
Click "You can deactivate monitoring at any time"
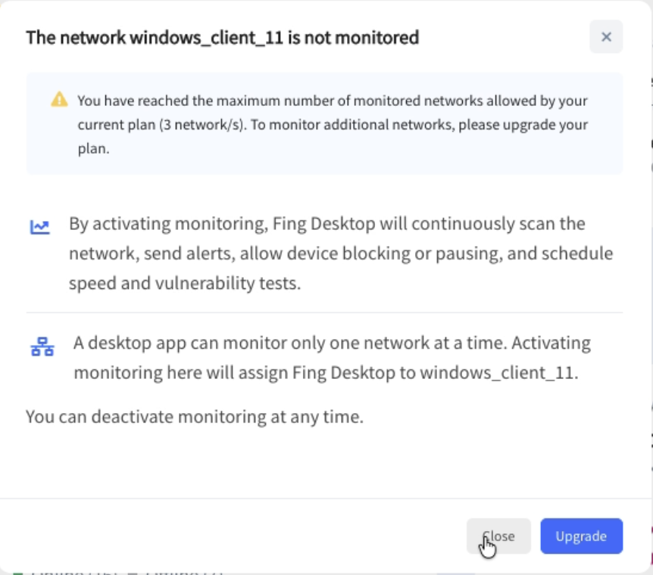[194, 416]
